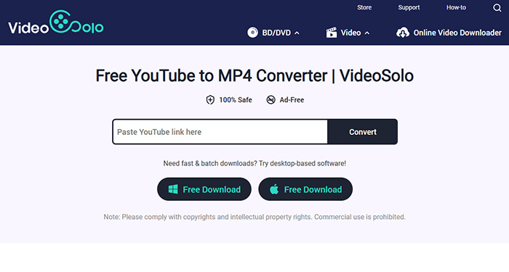Click the 'Need fast & batch downloads' text
509x272 pixels.
(x=254, y=163)
